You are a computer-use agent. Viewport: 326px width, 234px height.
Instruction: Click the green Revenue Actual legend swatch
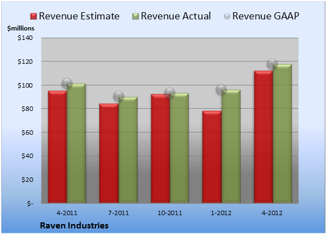[135, 17]
